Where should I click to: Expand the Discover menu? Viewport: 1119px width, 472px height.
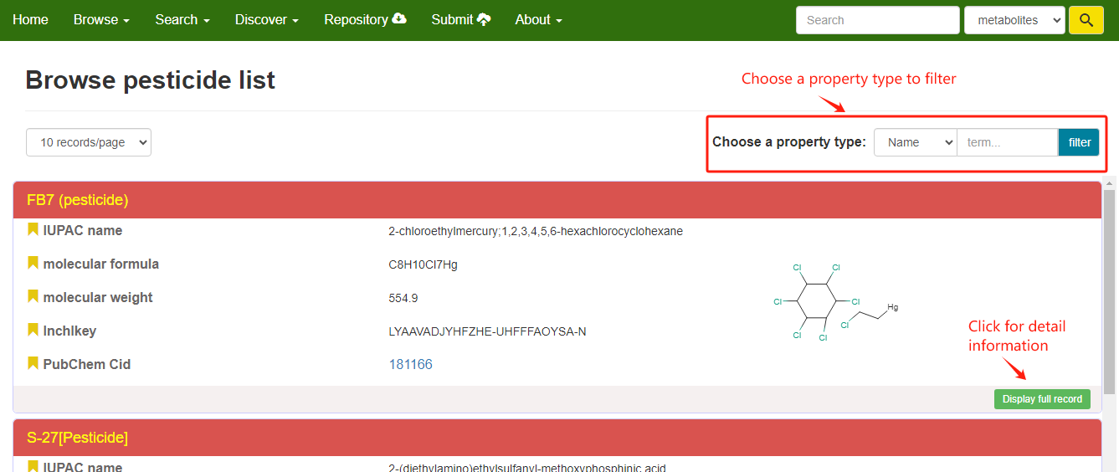pyautogui.click(x=266, y=20)
